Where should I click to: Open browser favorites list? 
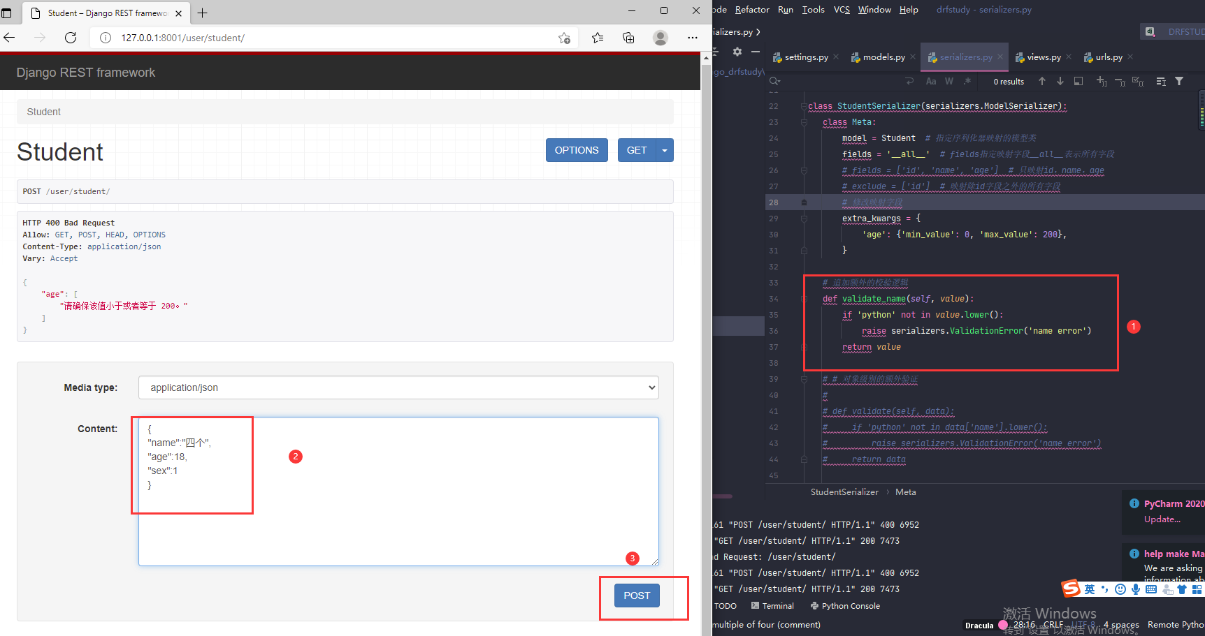(x=598, y=38)
